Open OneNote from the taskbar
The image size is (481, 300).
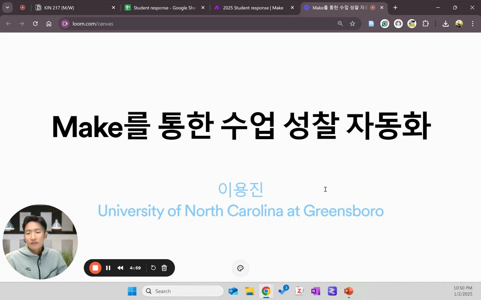pyautogui.click(x=316, y=291)
